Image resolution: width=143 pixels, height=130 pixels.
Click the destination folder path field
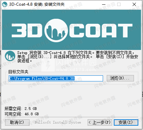[56, 78]
